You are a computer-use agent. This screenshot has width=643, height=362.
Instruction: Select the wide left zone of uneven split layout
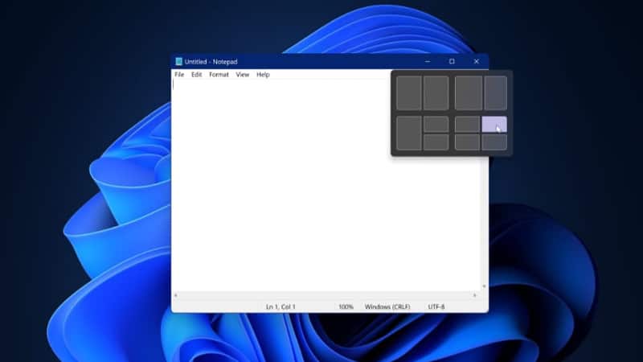point(468,93)
